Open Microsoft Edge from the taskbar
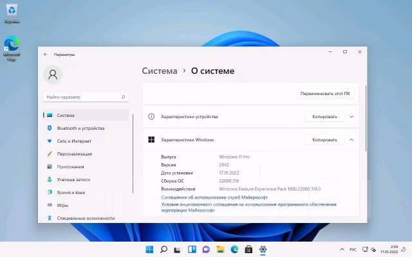Viewport: 412px width, 257px height. pyautogui.click(x=234, y=249)
